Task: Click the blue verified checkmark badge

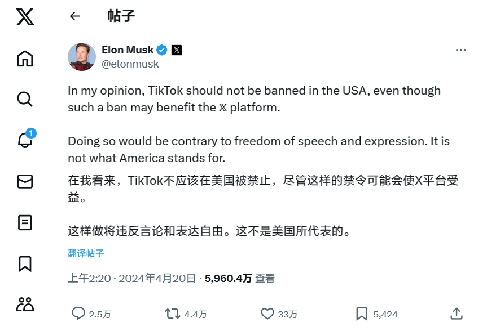Action: pyautogui.click(x=162, y=50)
